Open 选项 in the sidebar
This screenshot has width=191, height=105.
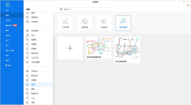tap(7, 60)
